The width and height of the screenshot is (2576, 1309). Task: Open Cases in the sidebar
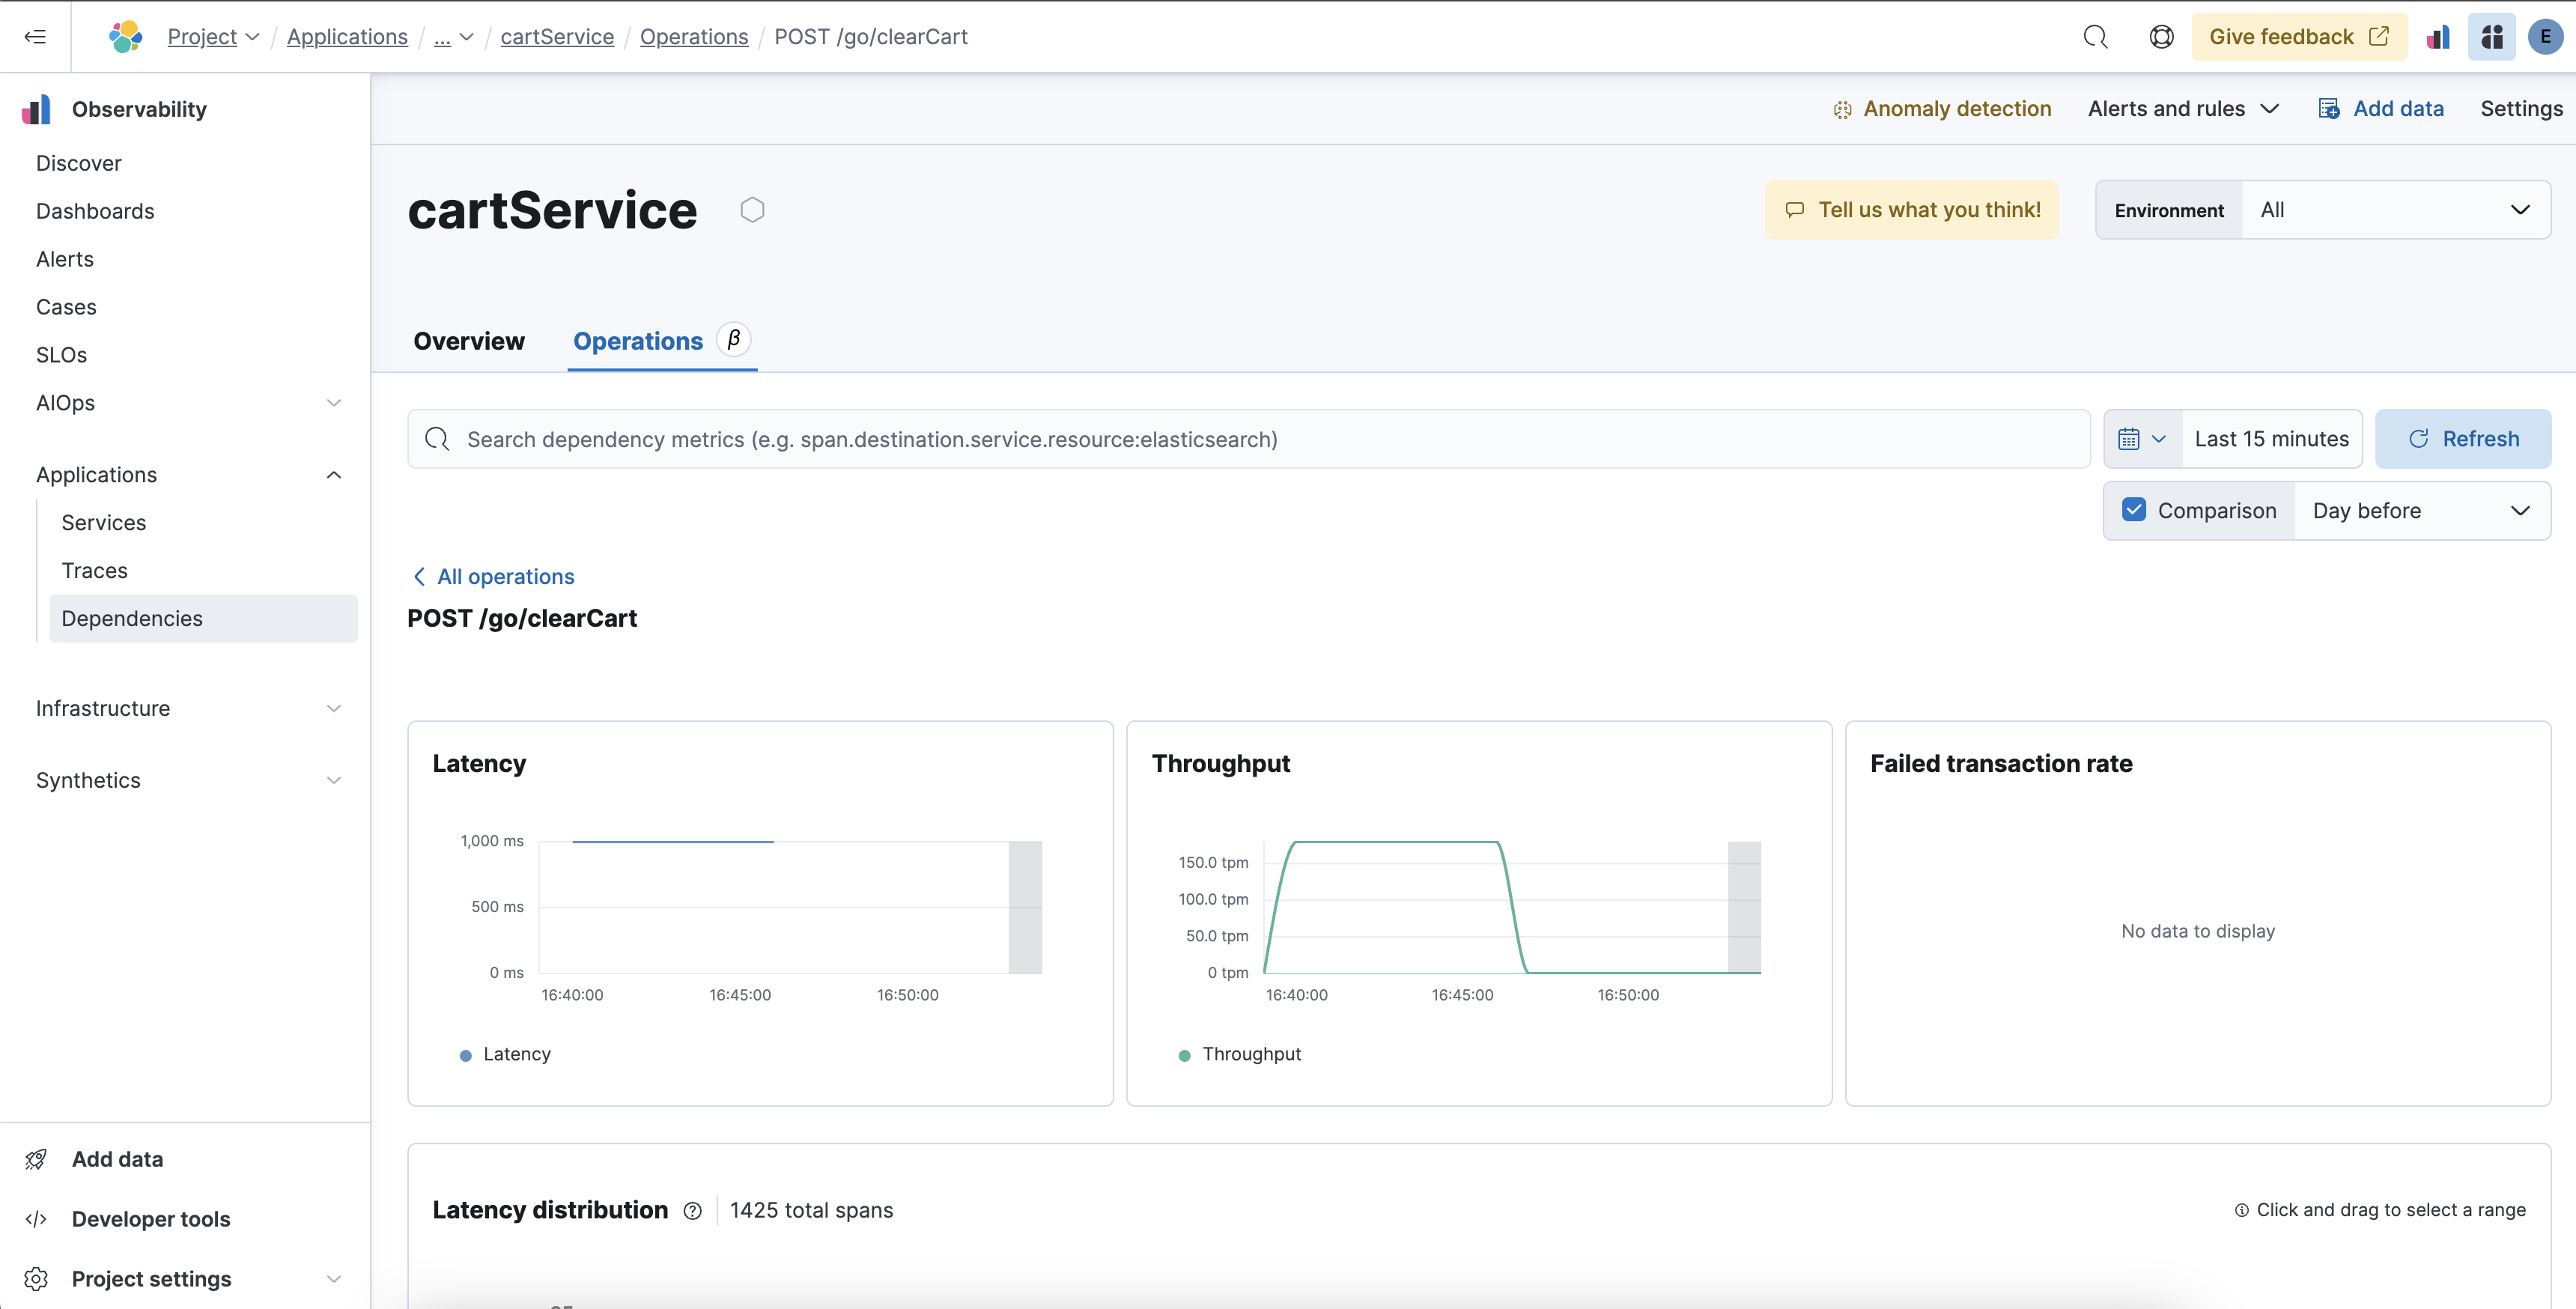point(66,307)
